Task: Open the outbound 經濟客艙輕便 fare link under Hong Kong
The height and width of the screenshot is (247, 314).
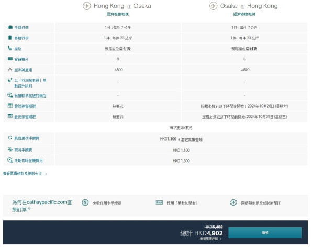Action: pos(118,14)
